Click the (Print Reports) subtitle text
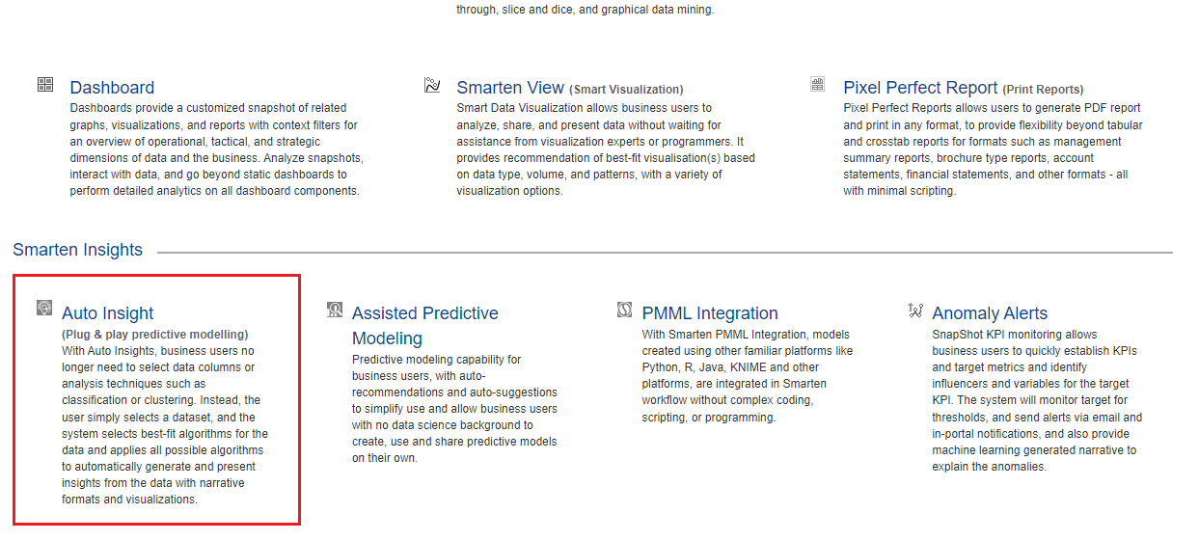 click(1043, 90)
